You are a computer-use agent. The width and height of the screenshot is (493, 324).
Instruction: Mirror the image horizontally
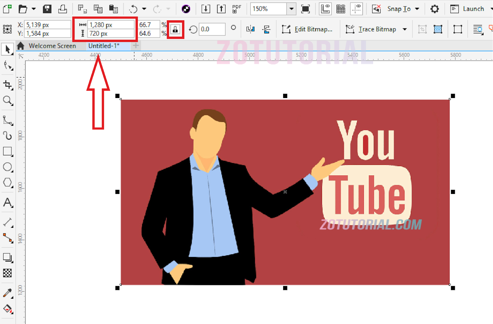pos(251,29)
